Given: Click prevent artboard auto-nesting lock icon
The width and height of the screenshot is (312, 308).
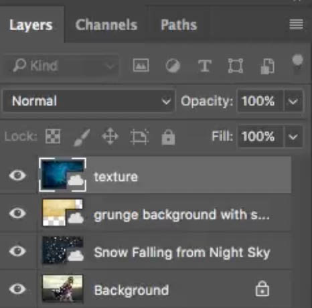Looking at the screenshot, I should [139, 137].
